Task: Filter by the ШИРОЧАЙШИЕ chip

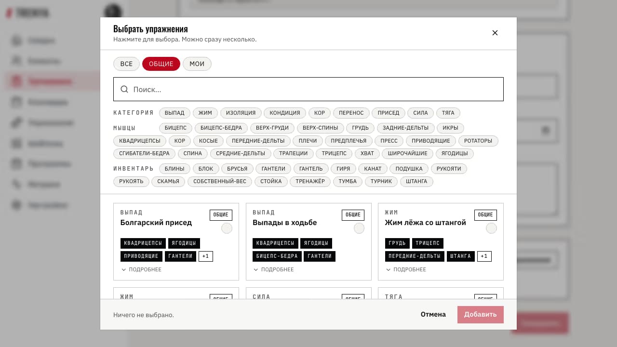Action: pyautogui.click(x=408, y=153)
